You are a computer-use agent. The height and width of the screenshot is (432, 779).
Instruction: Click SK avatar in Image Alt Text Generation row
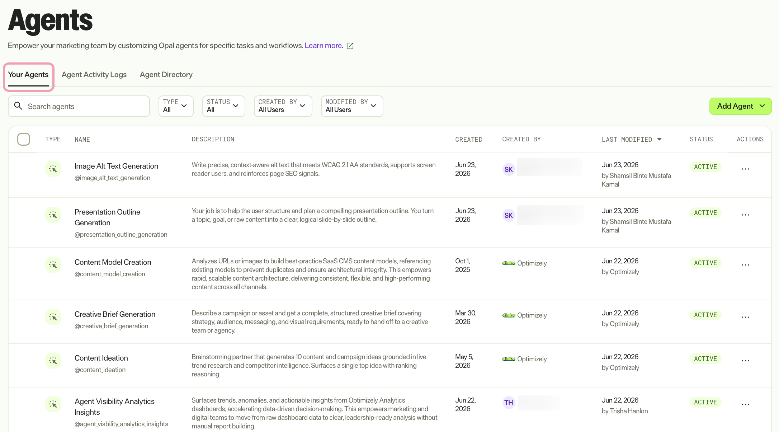tap(509, 169)
